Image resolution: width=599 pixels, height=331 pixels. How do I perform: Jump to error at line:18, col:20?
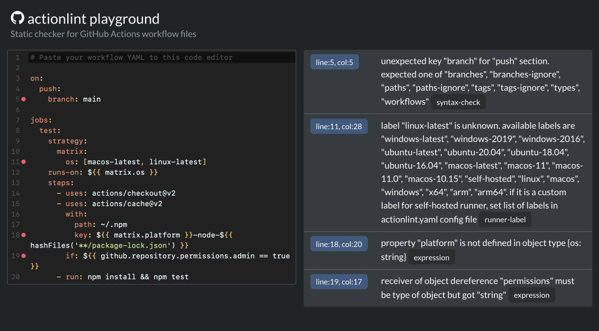click(x=339, y=244)
